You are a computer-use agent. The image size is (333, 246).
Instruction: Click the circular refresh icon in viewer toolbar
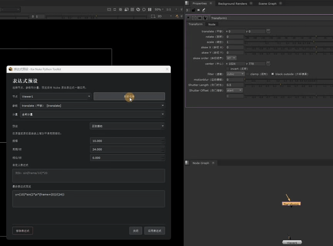[138, 10]
